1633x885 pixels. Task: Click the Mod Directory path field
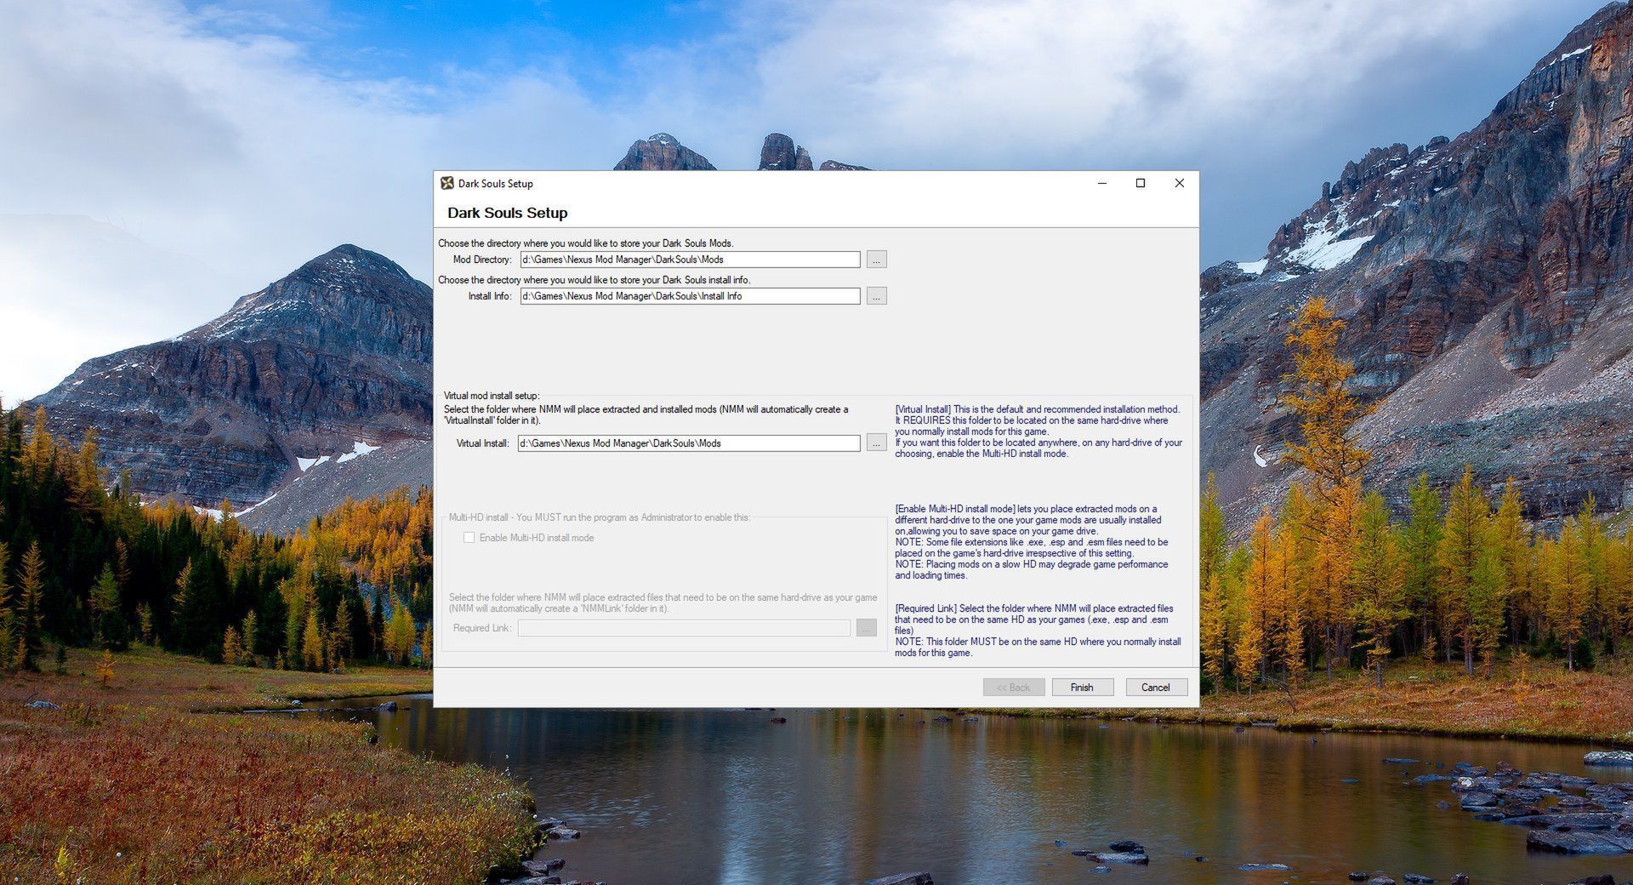689,260
